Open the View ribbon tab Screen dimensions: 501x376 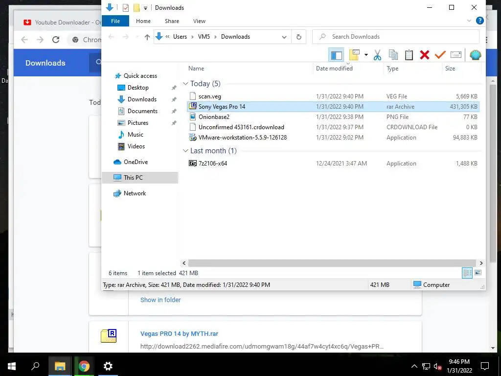[x=200, y=21]
